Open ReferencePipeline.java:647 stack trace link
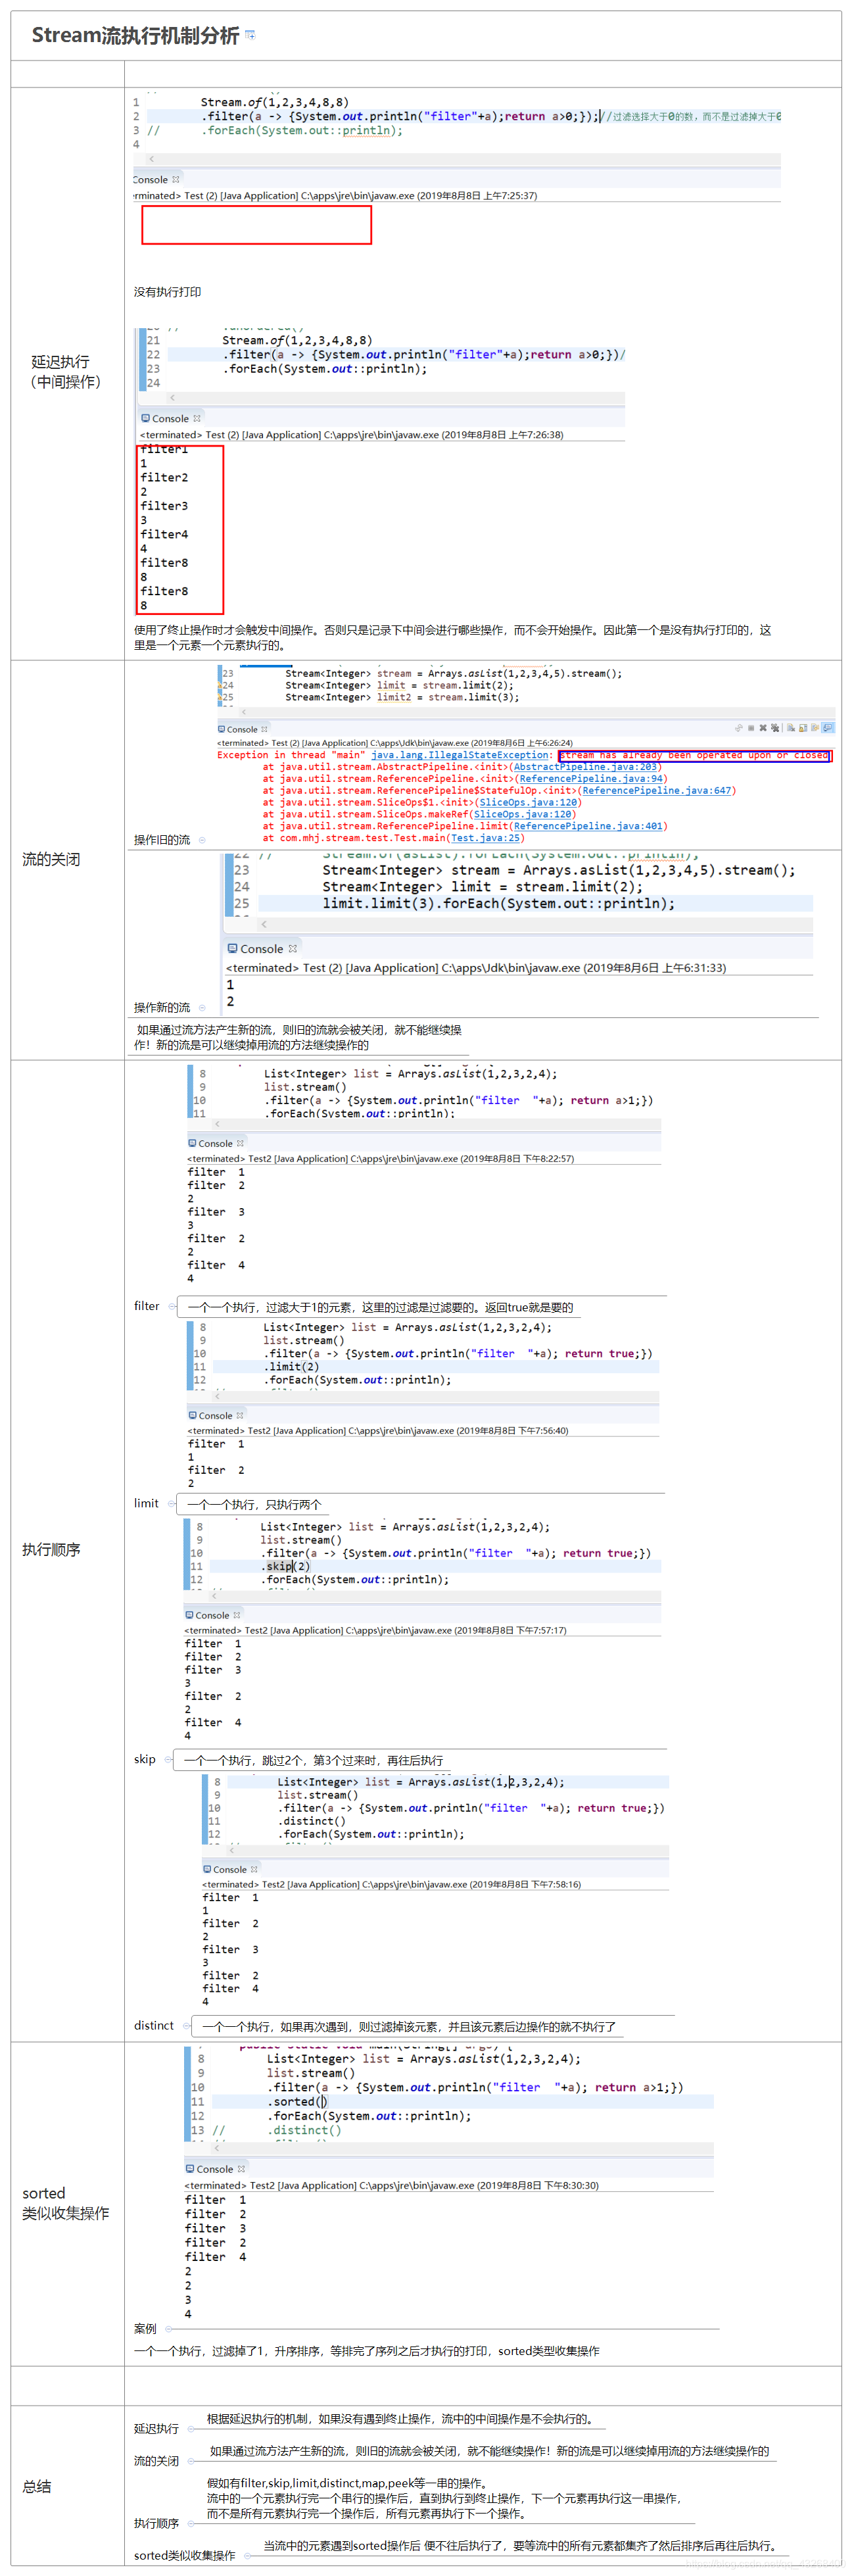 pyautogui.click(x=657, y=791)
